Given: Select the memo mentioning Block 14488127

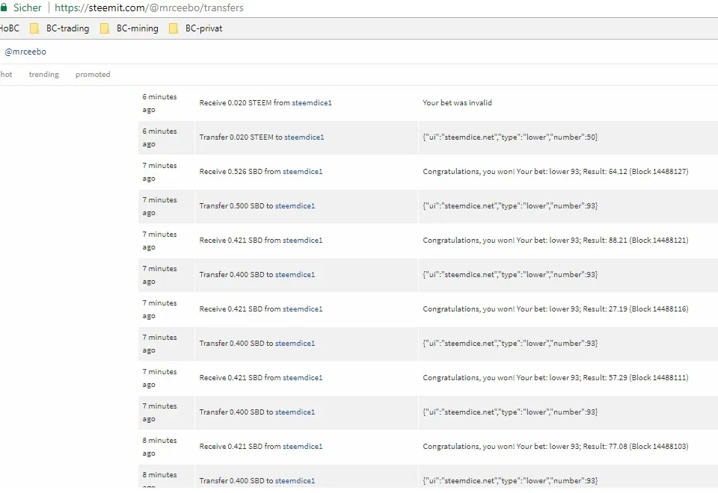Looking at the screenshot, I should [556, 172].
